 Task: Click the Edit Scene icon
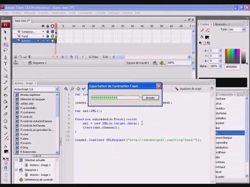coord(155,63)
